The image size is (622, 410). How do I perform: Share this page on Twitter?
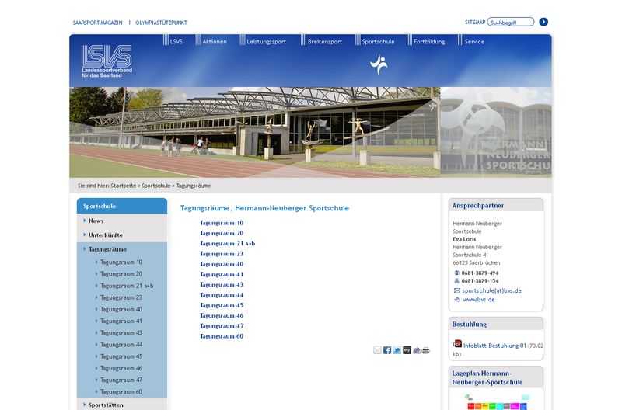click(x=397, y=350)
